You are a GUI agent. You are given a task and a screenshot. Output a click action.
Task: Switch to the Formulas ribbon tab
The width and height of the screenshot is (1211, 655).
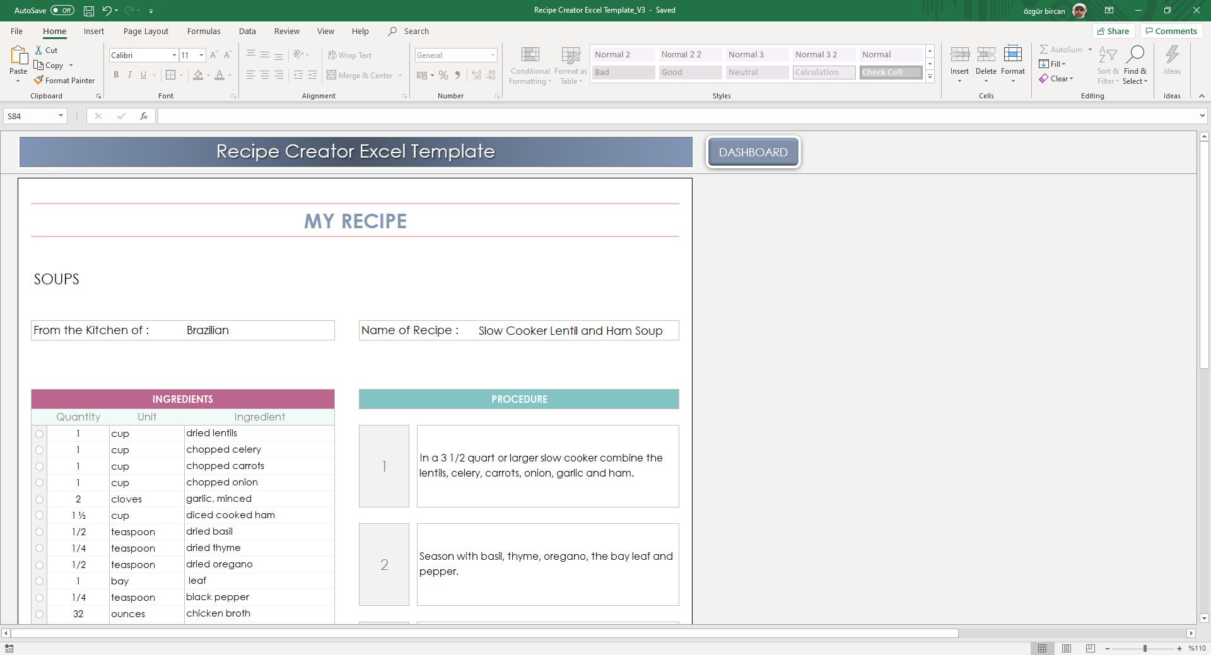[203, 31]
